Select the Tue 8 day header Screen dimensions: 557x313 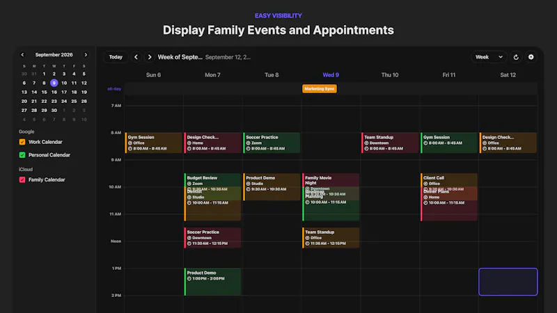point(272,75)
